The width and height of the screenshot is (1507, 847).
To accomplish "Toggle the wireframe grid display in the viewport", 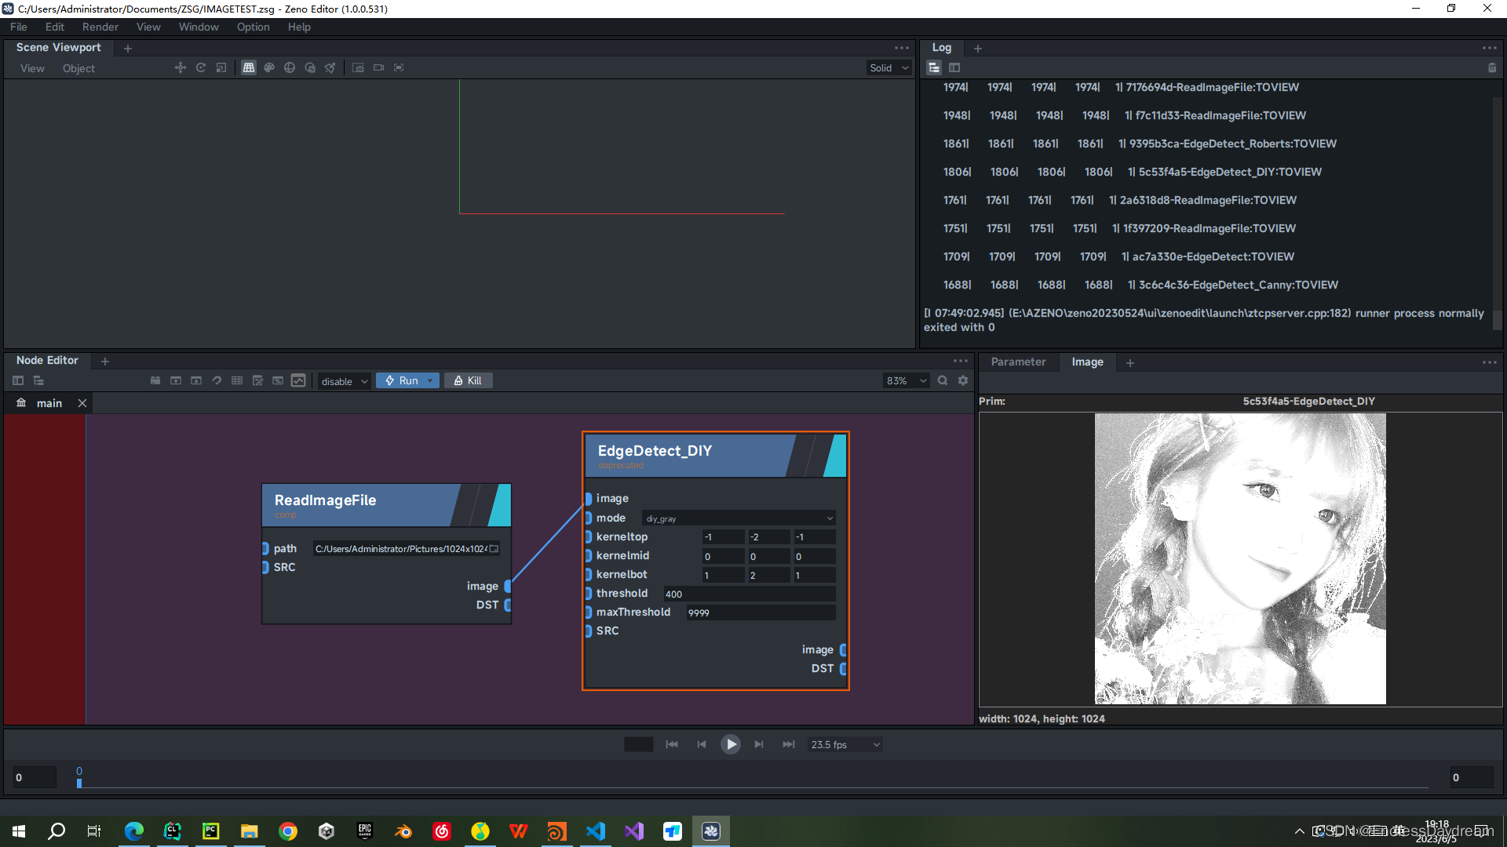I will [x=249, y=67].
